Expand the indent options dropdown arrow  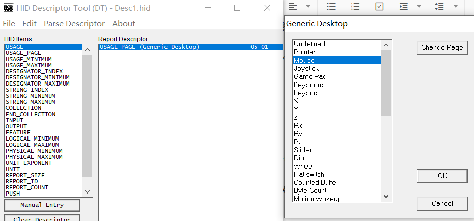click(419, 6)
